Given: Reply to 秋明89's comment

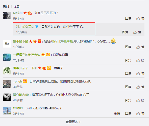Looking at the screenshot, I should click(128, 114).
